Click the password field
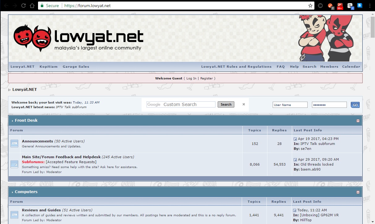375x224 pixels. tap(329, 105)
